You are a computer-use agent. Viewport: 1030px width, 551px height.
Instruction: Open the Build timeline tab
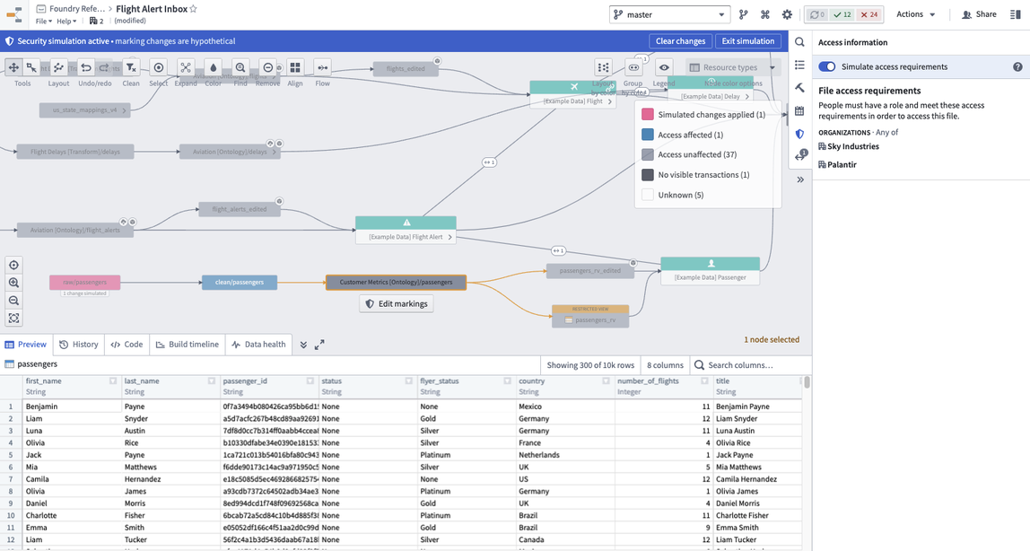[188, 344]
